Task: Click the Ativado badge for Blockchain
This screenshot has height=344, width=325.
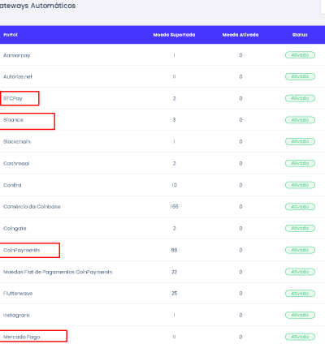Action: click(x=300, y=142)
